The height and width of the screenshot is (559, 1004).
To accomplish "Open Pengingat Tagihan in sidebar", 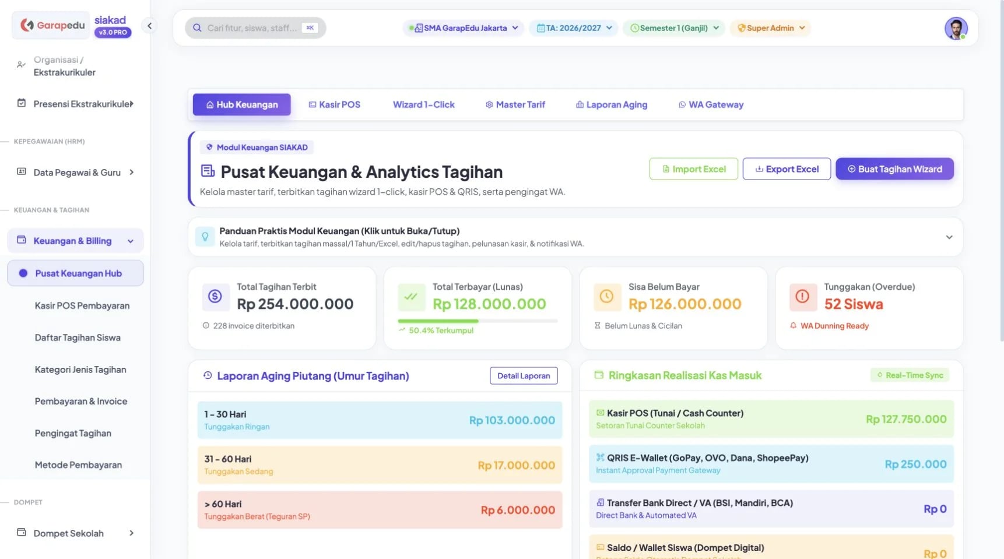I will [x=73, y=434].
